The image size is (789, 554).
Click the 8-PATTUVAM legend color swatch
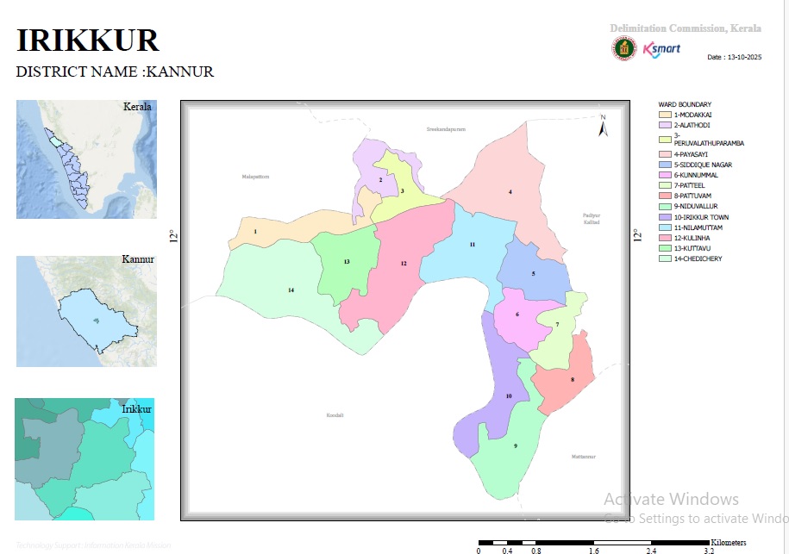coord(665,196)
